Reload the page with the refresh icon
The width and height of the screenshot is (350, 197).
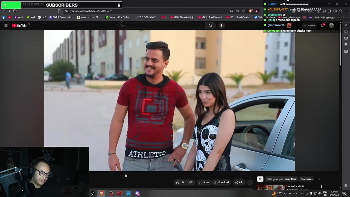[15, 11]
